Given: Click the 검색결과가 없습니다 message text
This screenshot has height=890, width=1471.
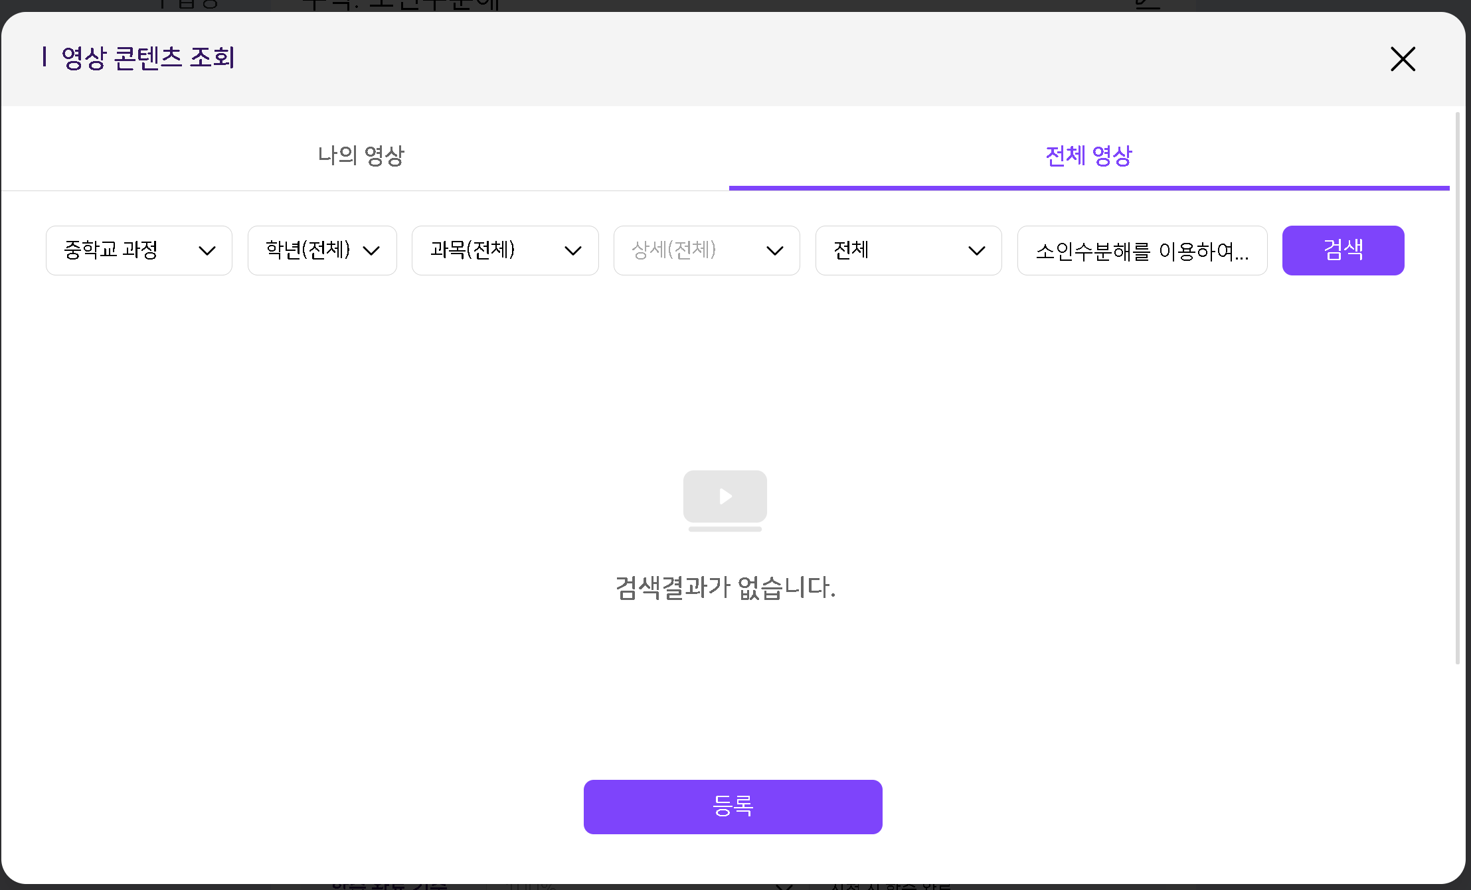Looking at the screenshot, I should pyautogui.click(x=725, y=588).
